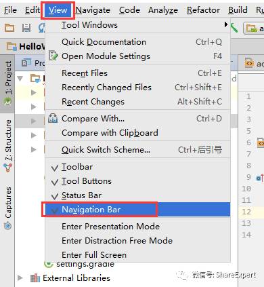The height and width of the screenshot is (287, 264).
Task: Click the Make Project hammer icon
Action: click(x=234, y=28)
